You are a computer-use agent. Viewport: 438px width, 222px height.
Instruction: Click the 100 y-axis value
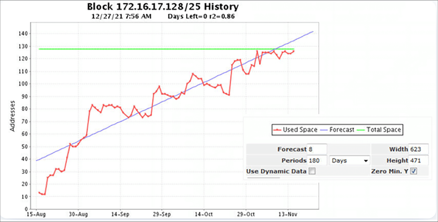[x=23, y=84]
